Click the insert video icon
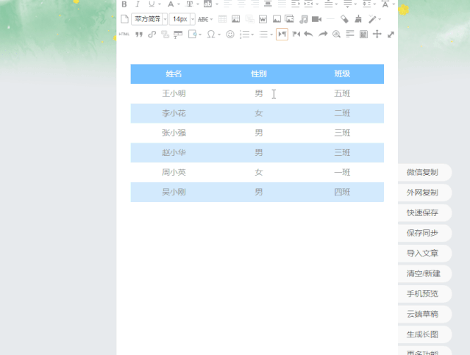This screenshot has width=470, height=355. click(x=316, y=19)
